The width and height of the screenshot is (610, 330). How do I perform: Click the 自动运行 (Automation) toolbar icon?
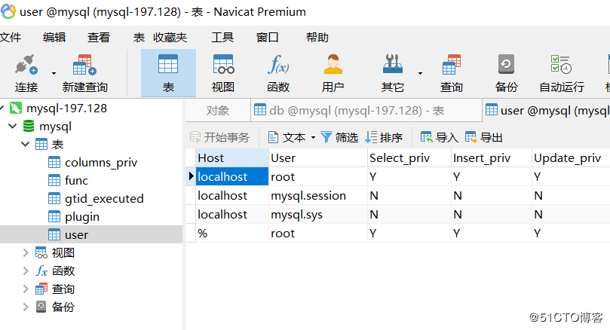pos(562,73)
